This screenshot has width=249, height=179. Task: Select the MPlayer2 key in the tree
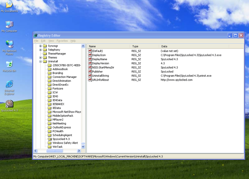click(x=58, y=119)
